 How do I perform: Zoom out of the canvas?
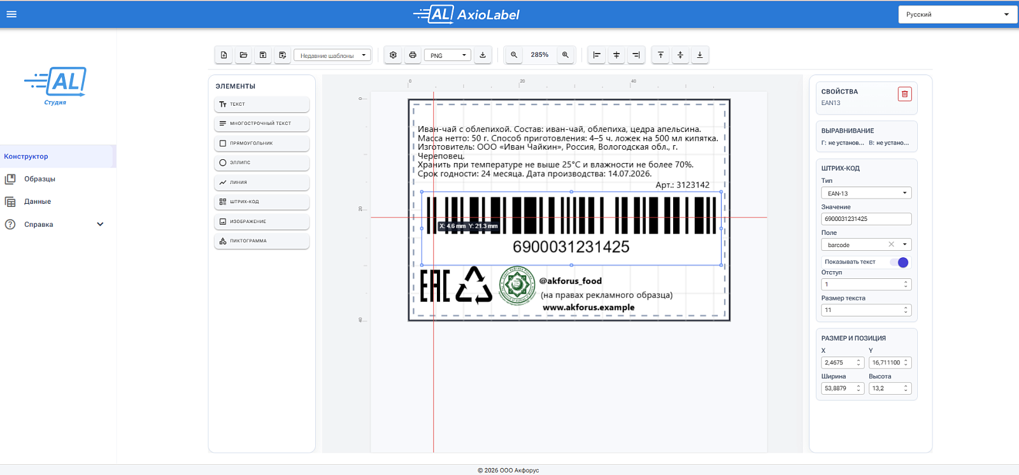[514, 55]
